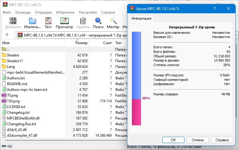Select Authors mpc-hc team.txt file name
Viewport: 239px width, 150px height.
(27, 89)
